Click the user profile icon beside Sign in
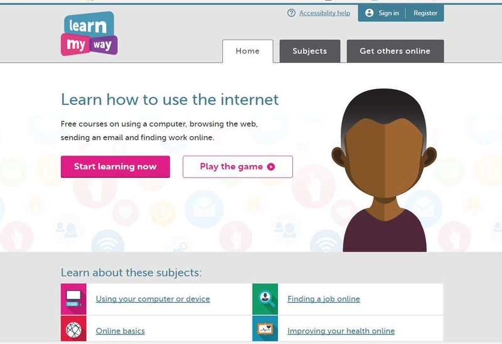The width and height of the screenshot is (502, 344). tap(369, 13)
